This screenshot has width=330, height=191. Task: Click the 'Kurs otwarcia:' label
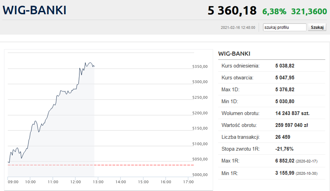point(237,78)
